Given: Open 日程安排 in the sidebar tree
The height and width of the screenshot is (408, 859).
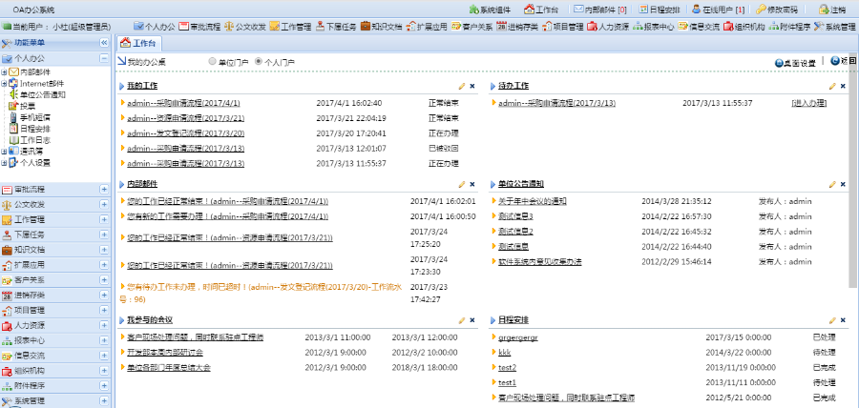Looking at the screenshot, I should (35, 129).
